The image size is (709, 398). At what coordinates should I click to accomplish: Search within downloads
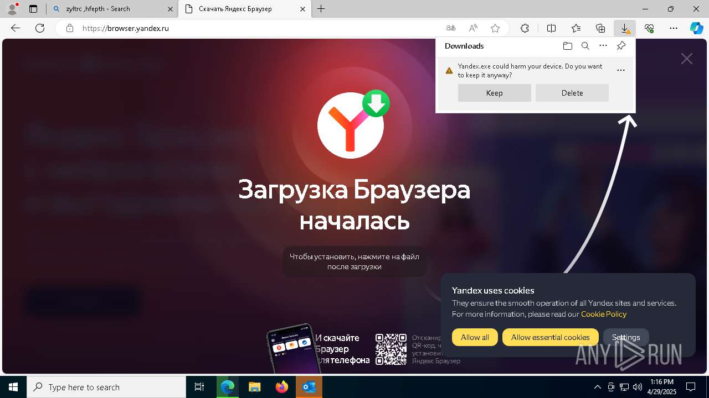point(585,46)
